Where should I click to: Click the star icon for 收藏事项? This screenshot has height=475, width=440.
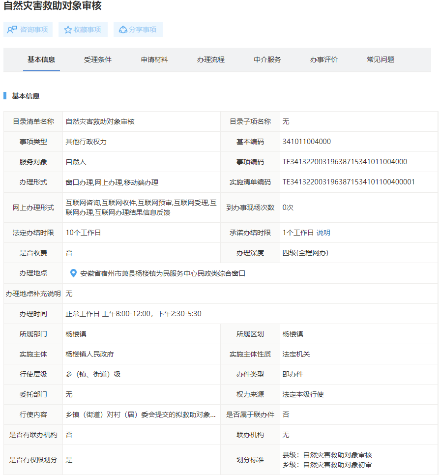coord(68,30)
